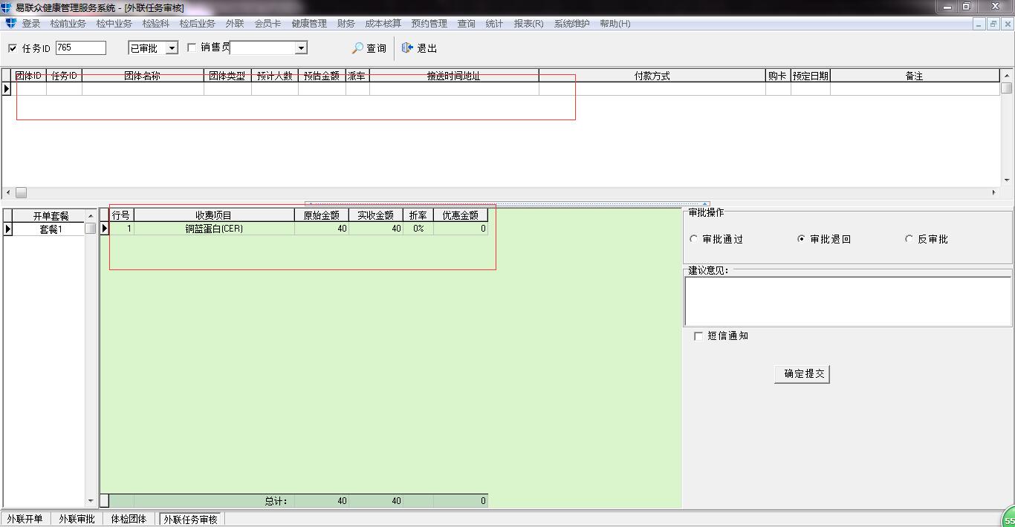
Task: Check the 短信通知 checkbox
Action: [698, 336]
